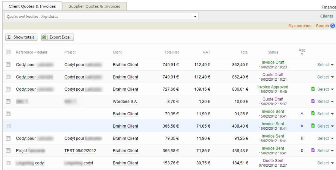Click the blue Search magnifier icon
The image size is (336, 170).
333,26
